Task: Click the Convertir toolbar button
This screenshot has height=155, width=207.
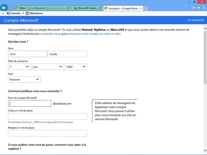Action: 13,13
